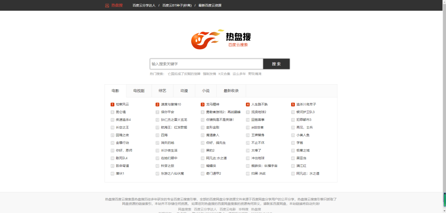
Task: Open movie entry 太棒了
Action: click(256, 150)
